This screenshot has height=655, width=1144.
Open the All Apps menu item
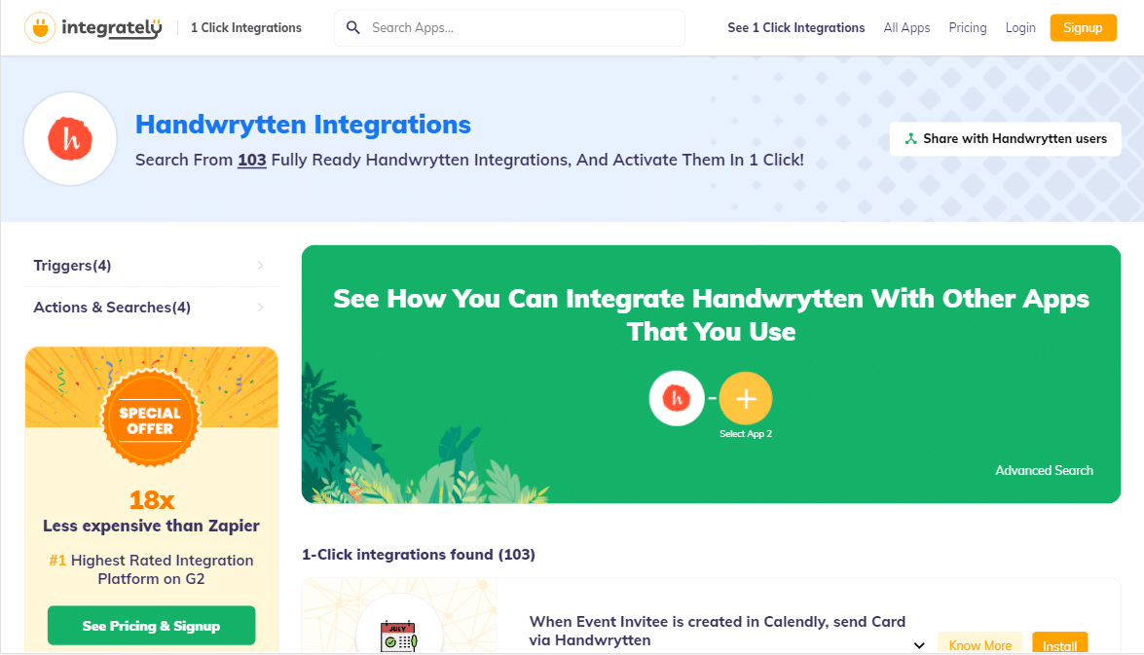(906, 28)
